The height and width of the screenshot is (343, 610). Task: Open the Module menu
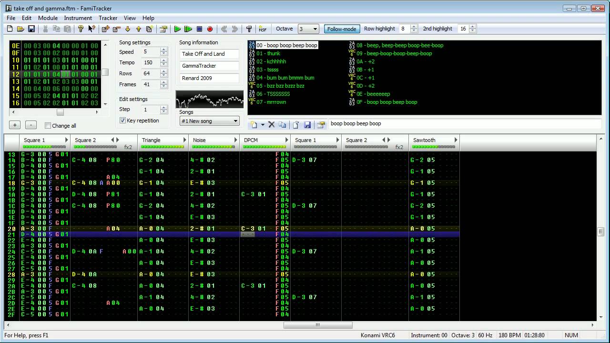click(x=48, y=18)
